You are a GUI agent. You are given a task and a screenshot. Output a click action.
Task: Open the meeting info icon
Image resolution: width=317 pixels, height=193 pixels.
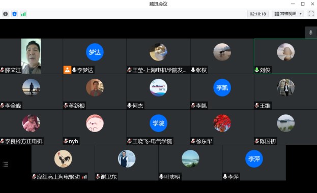click(x=6, y=14)
